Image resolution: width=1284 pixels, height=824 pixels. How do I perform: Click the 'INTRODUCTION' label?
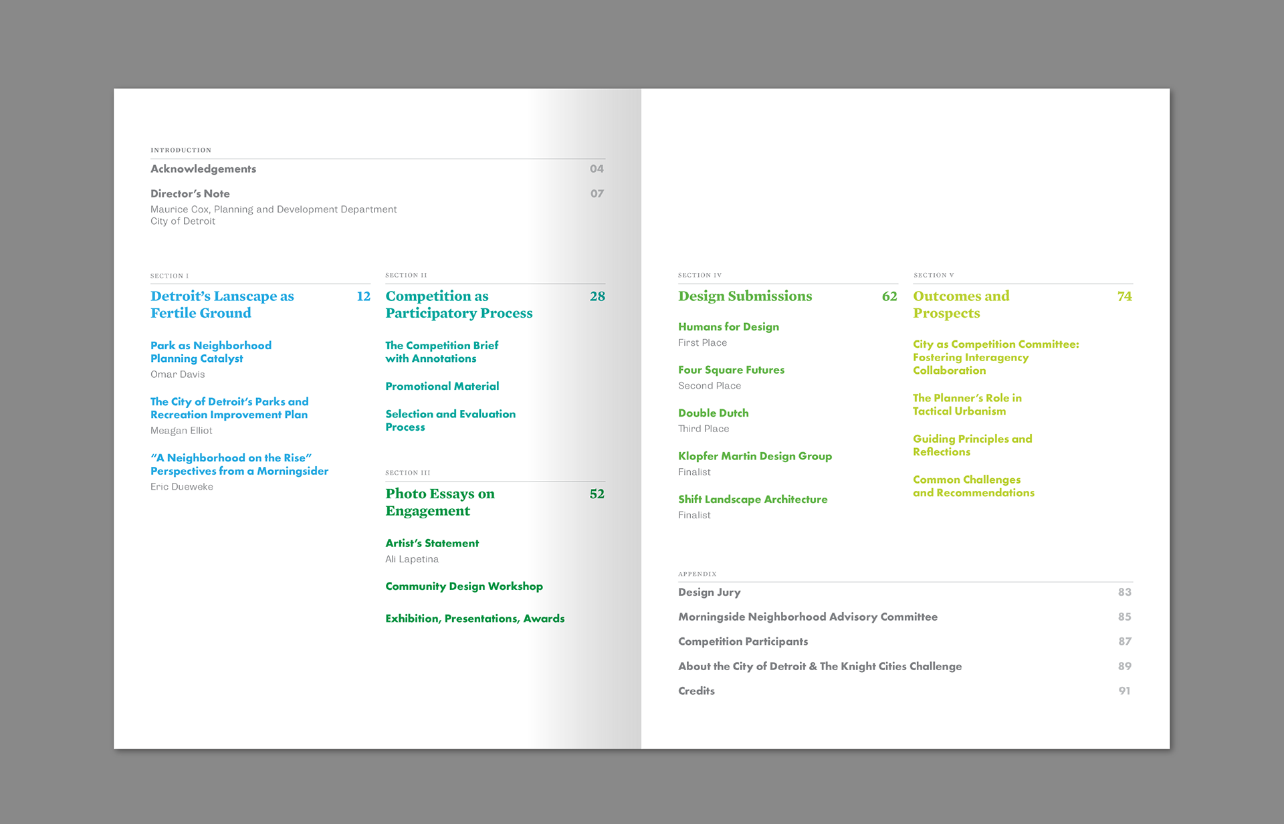(x=181, y=150)
